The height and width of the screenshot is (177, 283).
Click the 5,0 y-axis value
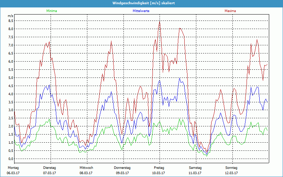pos(11,78)
